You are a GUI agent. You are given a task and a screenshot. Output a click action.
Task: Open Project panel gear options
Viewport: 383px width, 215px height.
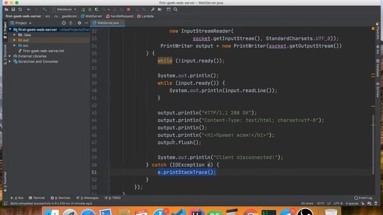(80, 23)
